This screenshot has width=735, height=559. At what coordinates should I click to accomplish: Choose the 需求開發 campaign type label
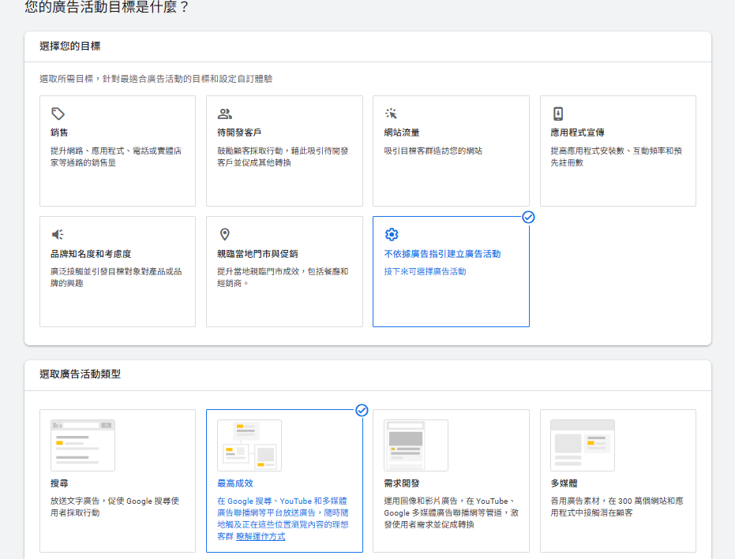pyautogui.click(x=402, y=483)
